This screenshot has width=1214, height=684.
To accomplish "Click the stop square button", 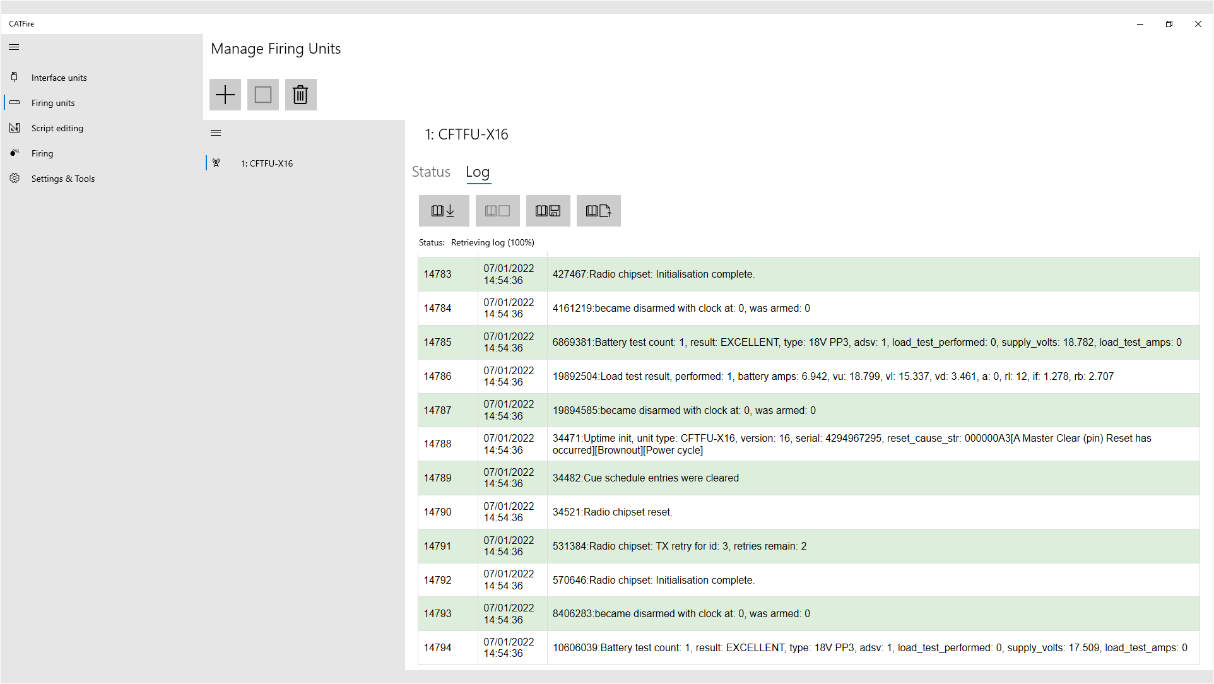I will [x=263, y=95].
